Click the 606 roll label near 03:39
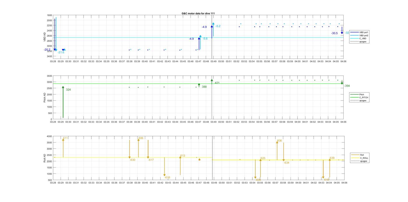The height and width of the screenshot is (202, 408). click(x=141, y=138)
